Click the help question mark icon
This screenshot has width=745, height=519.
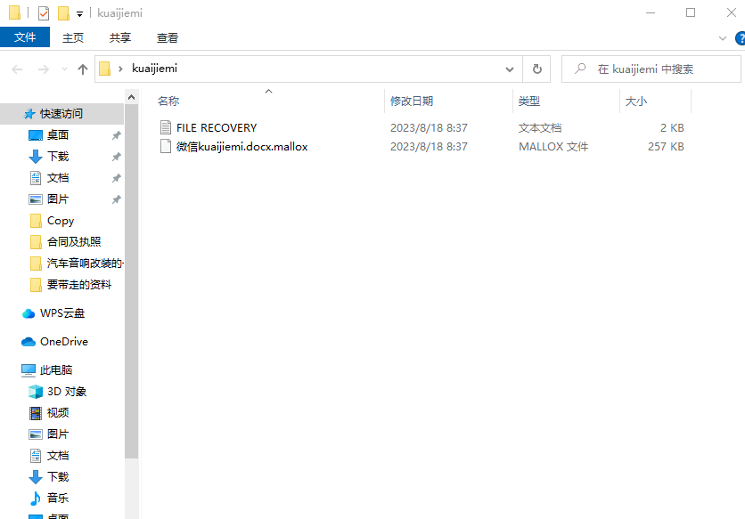(740, 38)
